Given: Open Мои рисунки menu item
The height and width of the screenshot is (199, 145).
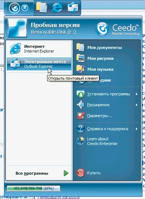Looking at the screenshot, I should (x=107, y=58).
